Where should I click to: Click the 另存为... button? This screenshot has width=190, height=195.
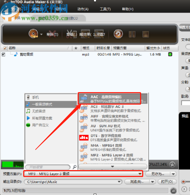158,174
